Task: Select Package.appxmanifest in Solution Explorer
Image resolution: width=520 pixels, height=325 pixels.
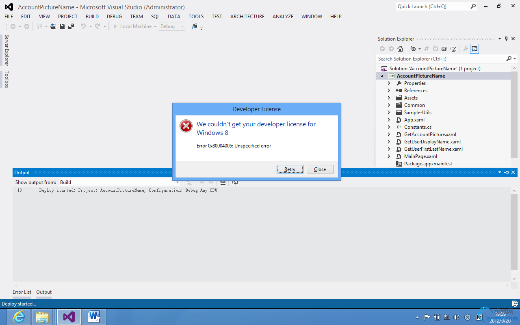Action: (x=428, y=164)
